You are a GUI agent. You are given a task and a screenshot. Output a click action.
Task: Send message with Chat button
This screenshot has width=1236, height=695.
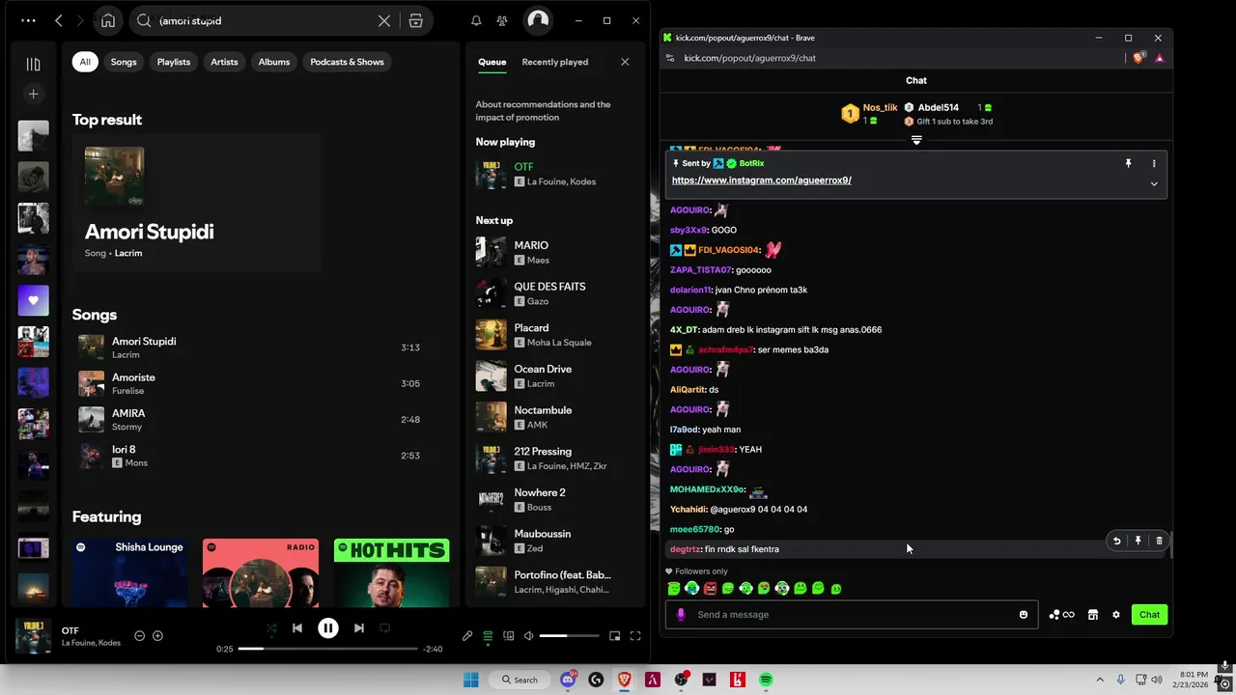(x=1149, y=615)
